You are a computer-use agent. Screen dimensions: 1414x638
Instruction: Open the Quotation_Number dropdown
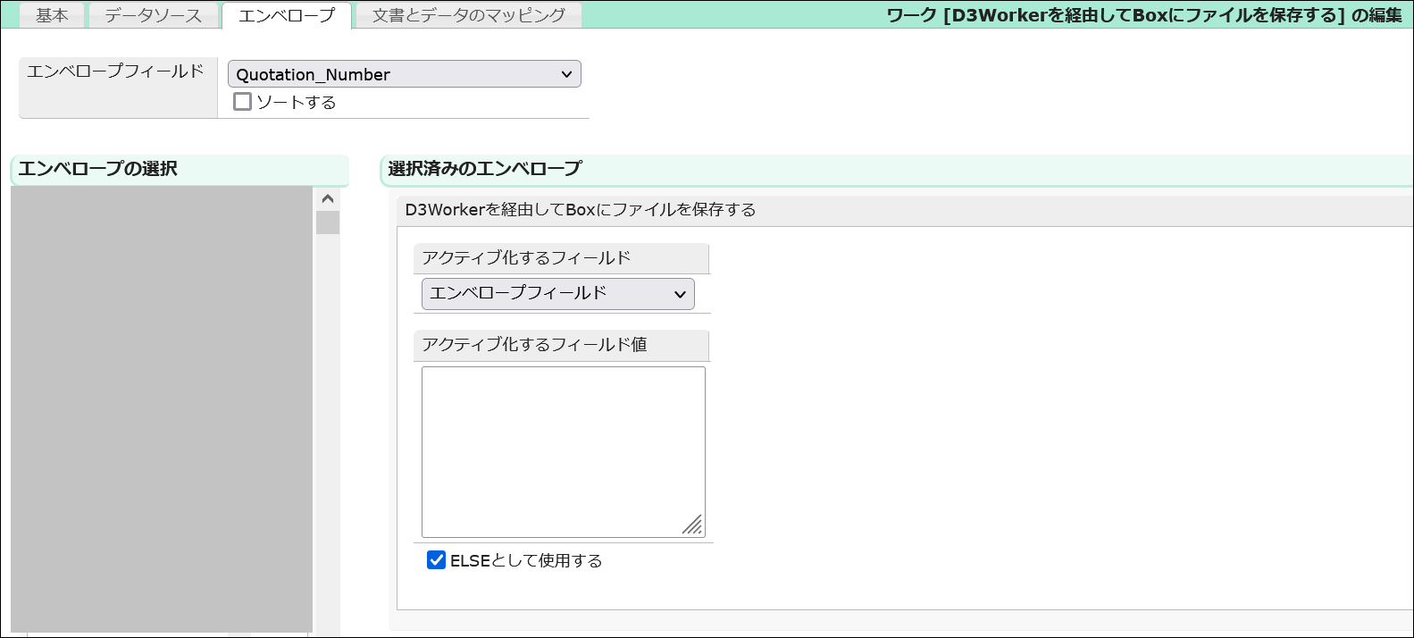click(404, 74)
